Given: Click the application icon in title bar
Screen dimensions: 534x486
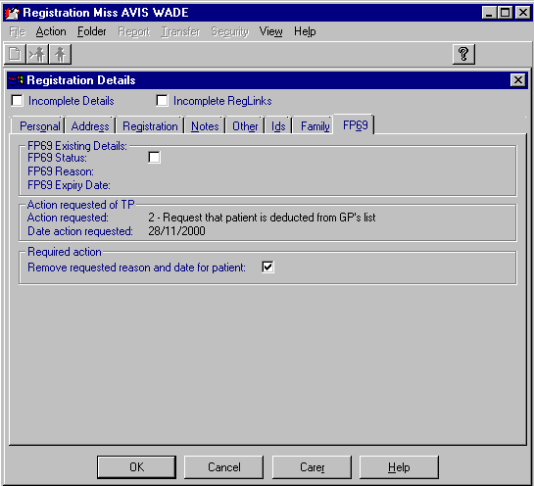Looking at the screenshot, I should pos(13,13).
